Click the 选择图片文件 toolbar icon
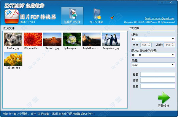178x117 pixels. coord(72,16)
